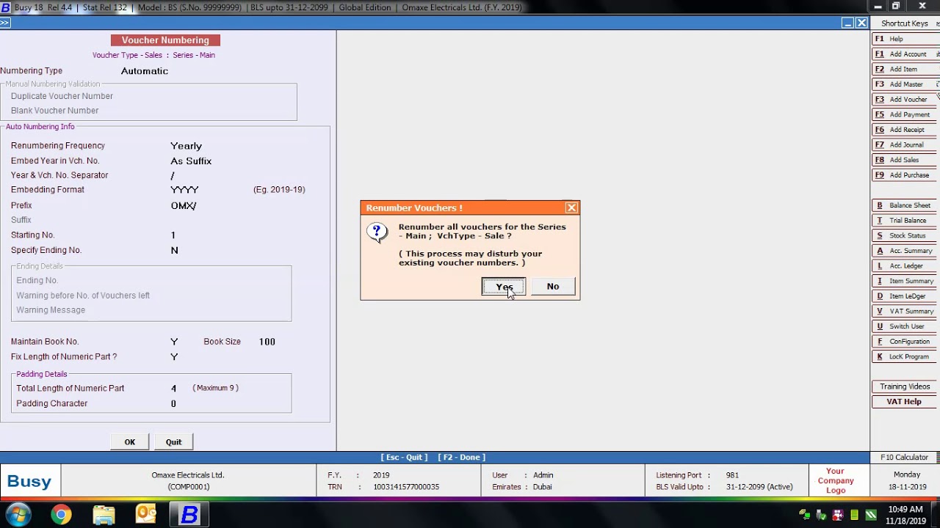Open Configuration shortcut
This screenshot has width=940, height=528.
click(x=905, y=342)
